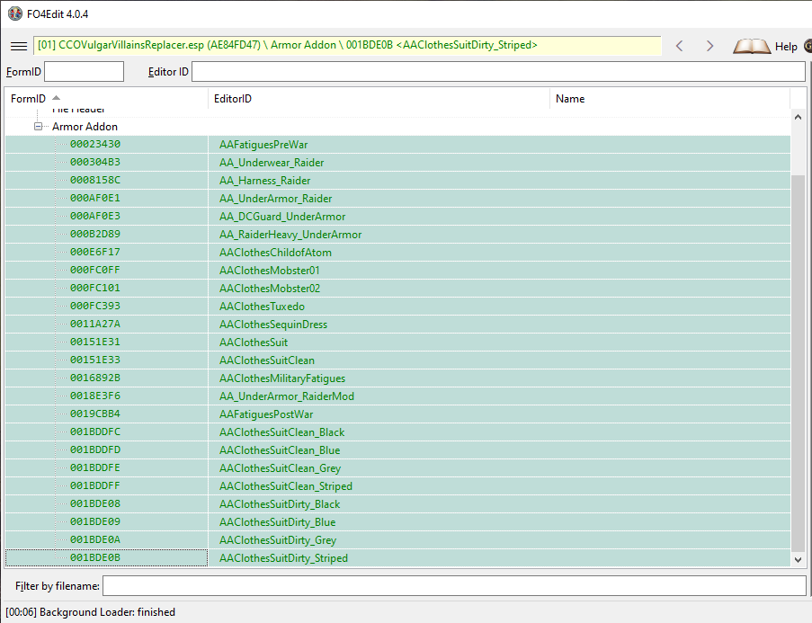812x623 pixels.
Task: Click the Help label
Action: tap(786, 47)
